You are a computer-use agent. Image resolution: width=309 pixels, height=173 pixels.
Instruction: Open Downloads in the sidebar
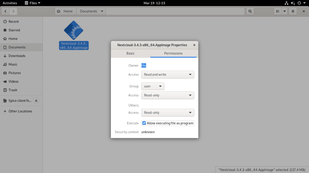click(21, 56)
